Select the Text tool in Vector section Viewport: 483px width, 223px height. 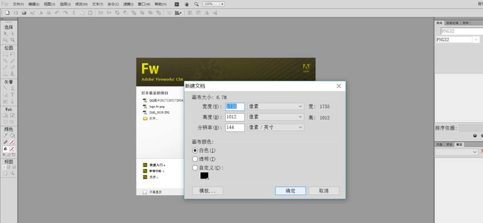click(x=12, y=95)
